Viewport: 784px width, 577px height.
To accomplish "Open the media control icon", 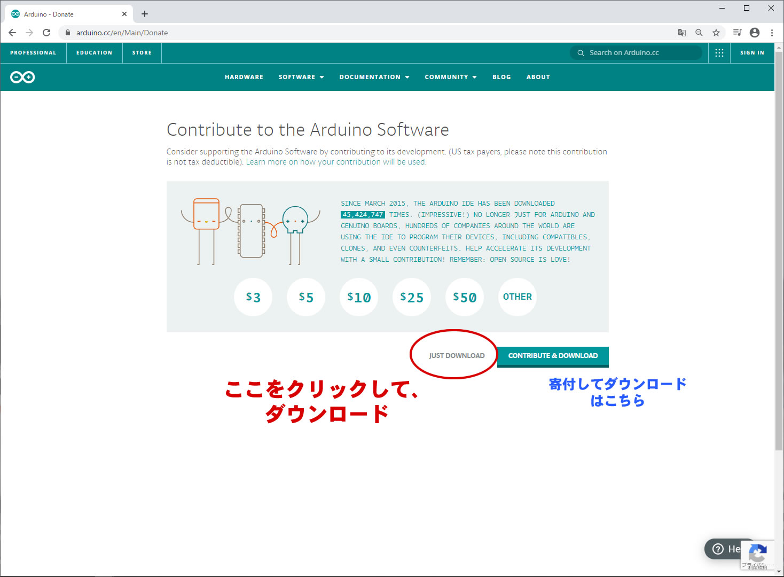I will [738, 33].
